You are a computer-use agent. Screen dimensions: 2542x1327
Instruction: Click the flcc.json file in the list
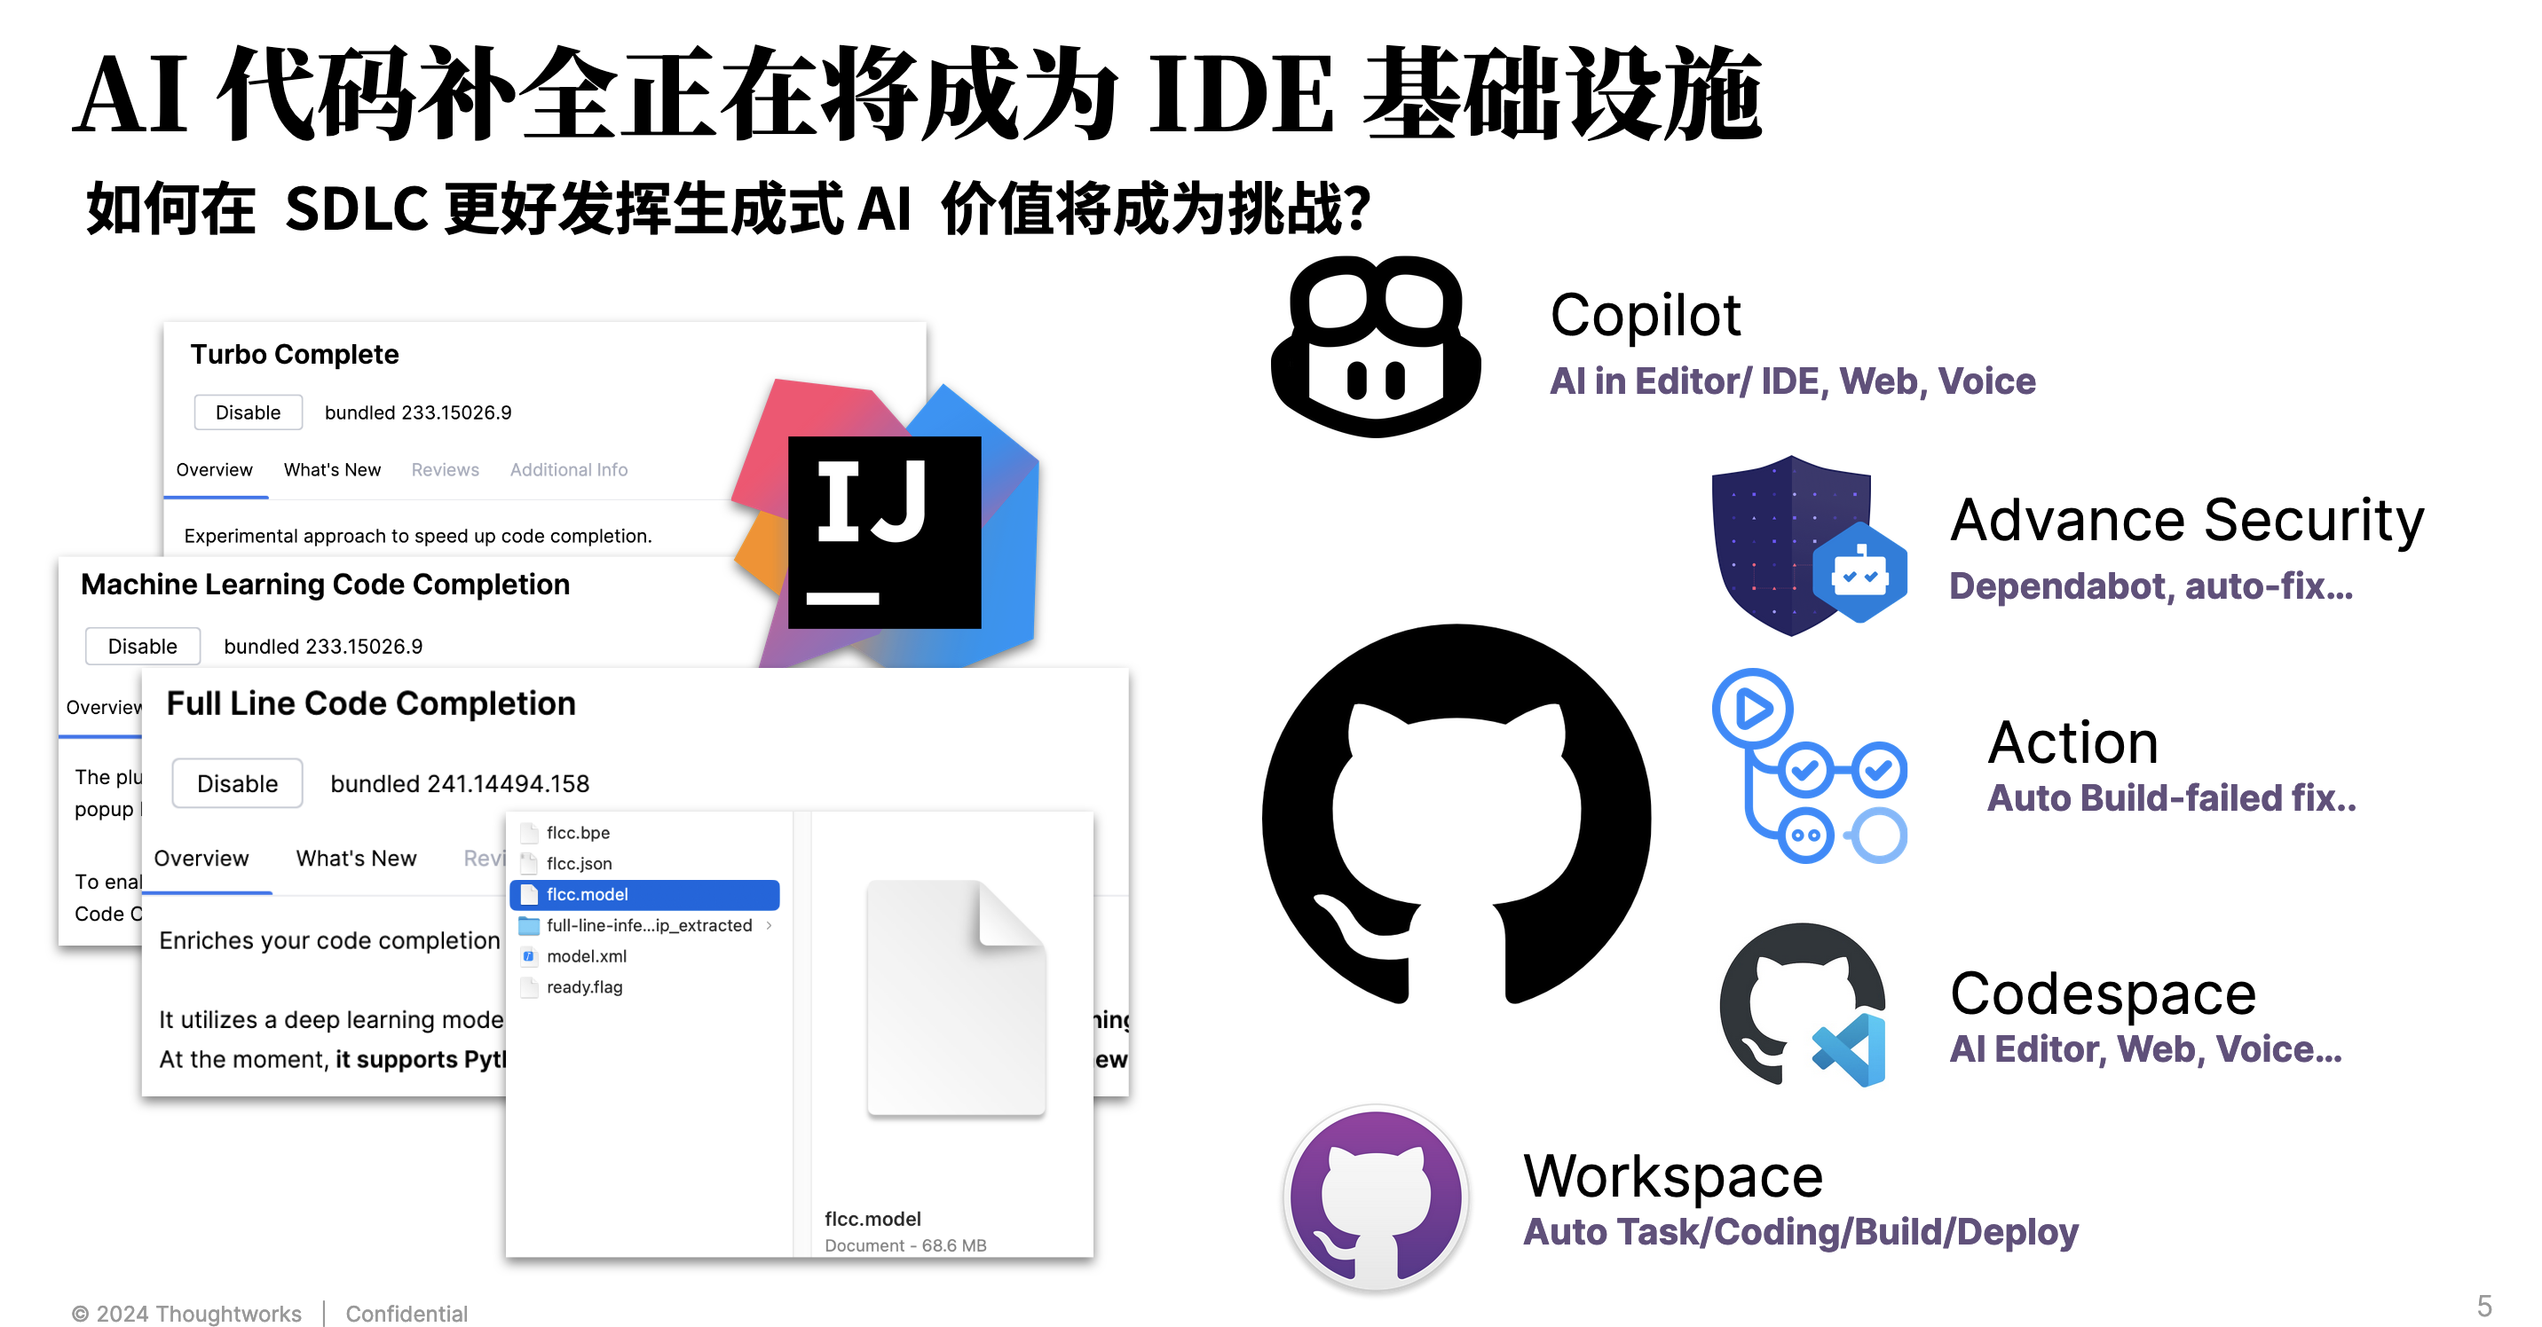pyautogui.click(x=580, y=863)
